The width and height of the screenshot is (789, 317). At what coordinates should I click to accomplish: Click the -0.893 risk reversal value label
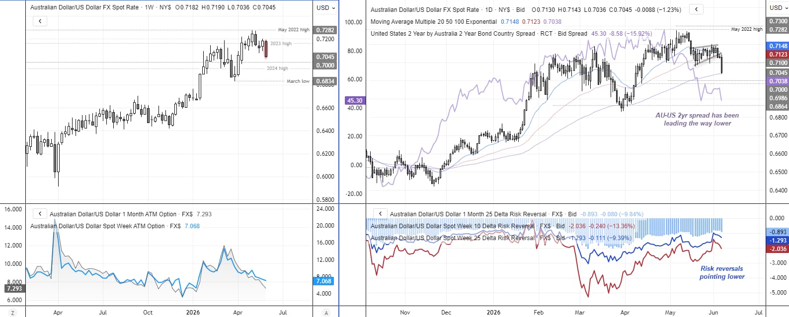click(x=778, y=232)
